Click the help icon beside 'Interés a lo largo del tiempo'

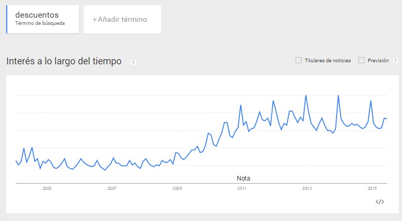coord(133,63)
